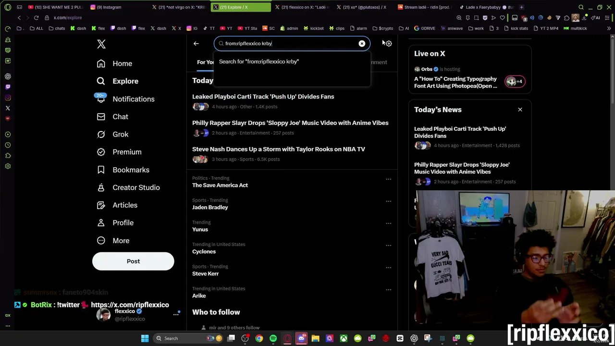
Task: Open the Arike trend
Action: (199, 296)
